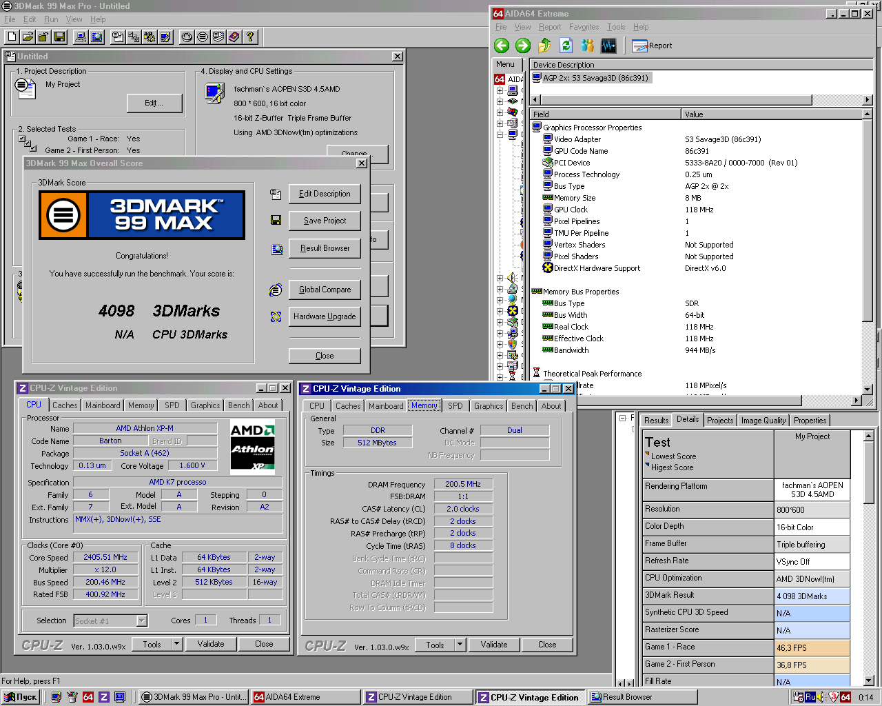
Task: Click the Value column header in AIDA64
Action: (772, 114)
